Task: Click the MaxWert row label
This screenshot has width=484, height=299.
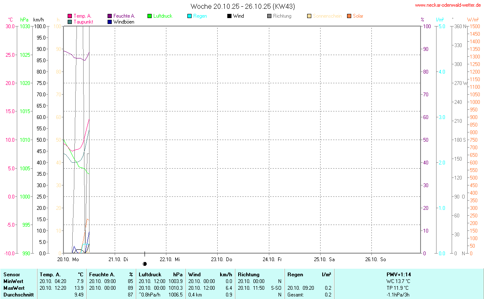Action: click(x=14, y=288)
